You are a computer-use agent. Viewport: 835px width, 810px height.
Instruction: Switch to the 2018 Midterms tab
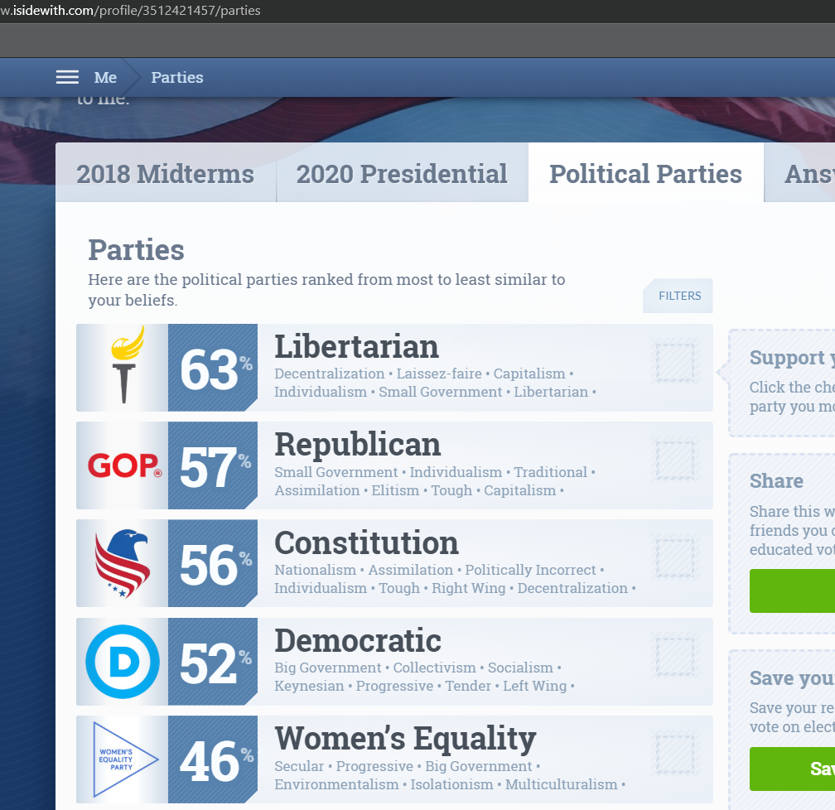point(166,172)
